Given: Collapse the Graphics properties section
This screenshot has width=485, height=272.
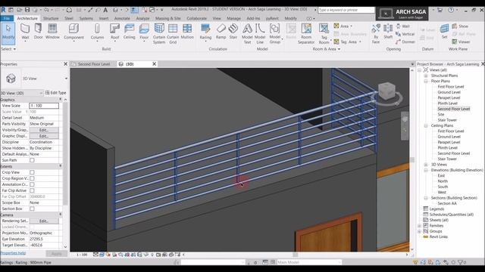Looking at the screenshot, I should coord(61,100).
